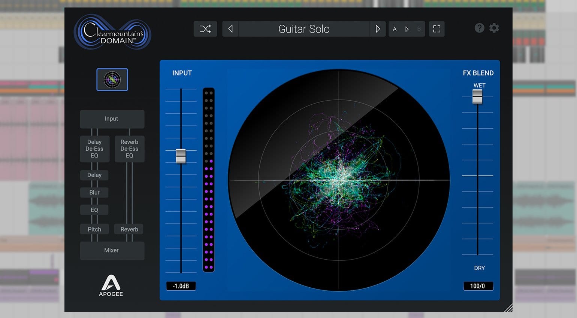
Task: Open the help question mark icon
Action: click(x=479, y=28)
